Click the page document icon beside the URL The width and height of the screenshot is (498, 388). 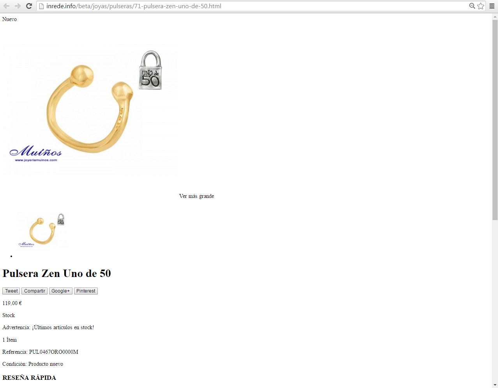(41, 6)
